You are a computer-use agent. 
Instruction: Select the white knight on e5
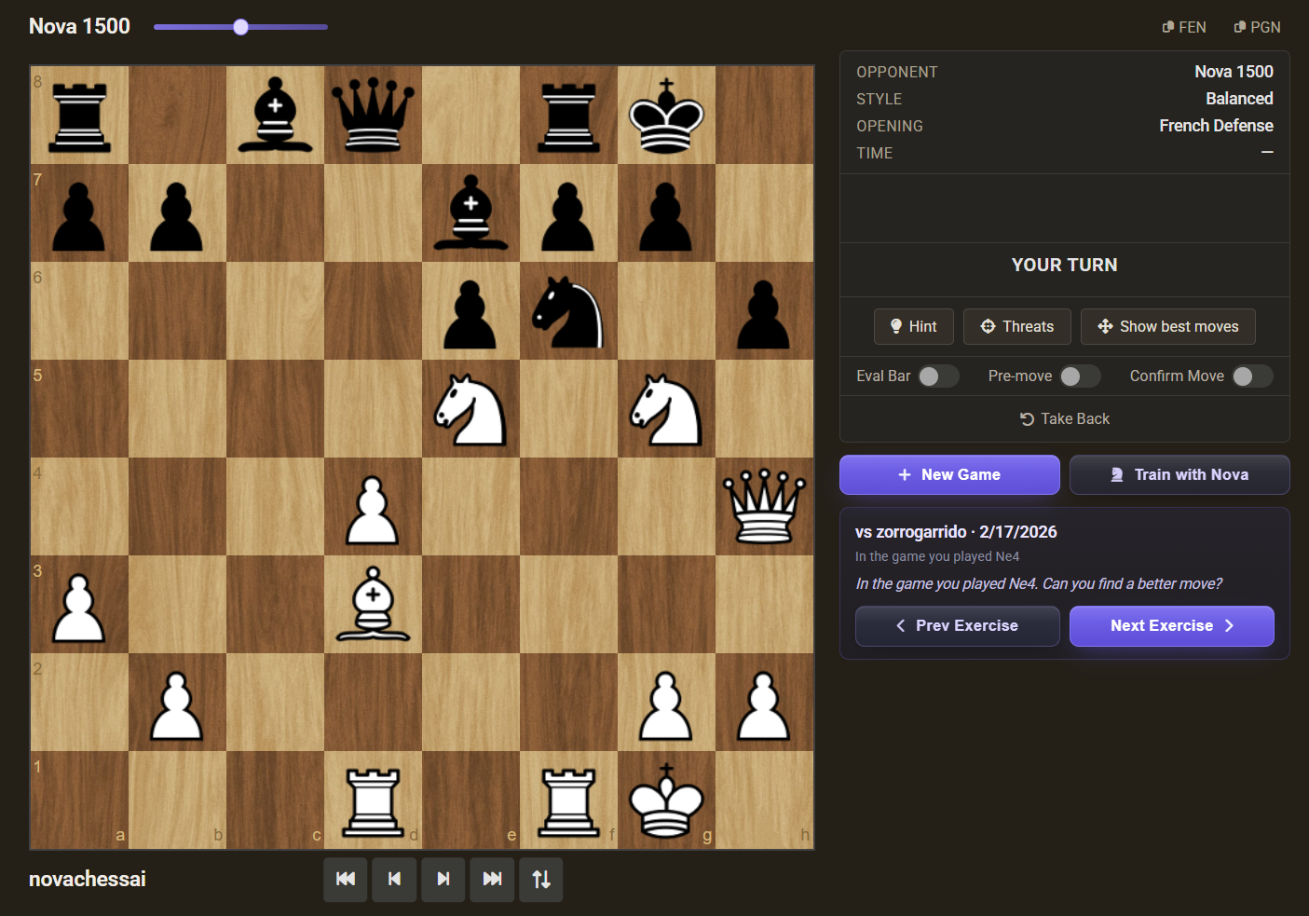coord(470,408)
